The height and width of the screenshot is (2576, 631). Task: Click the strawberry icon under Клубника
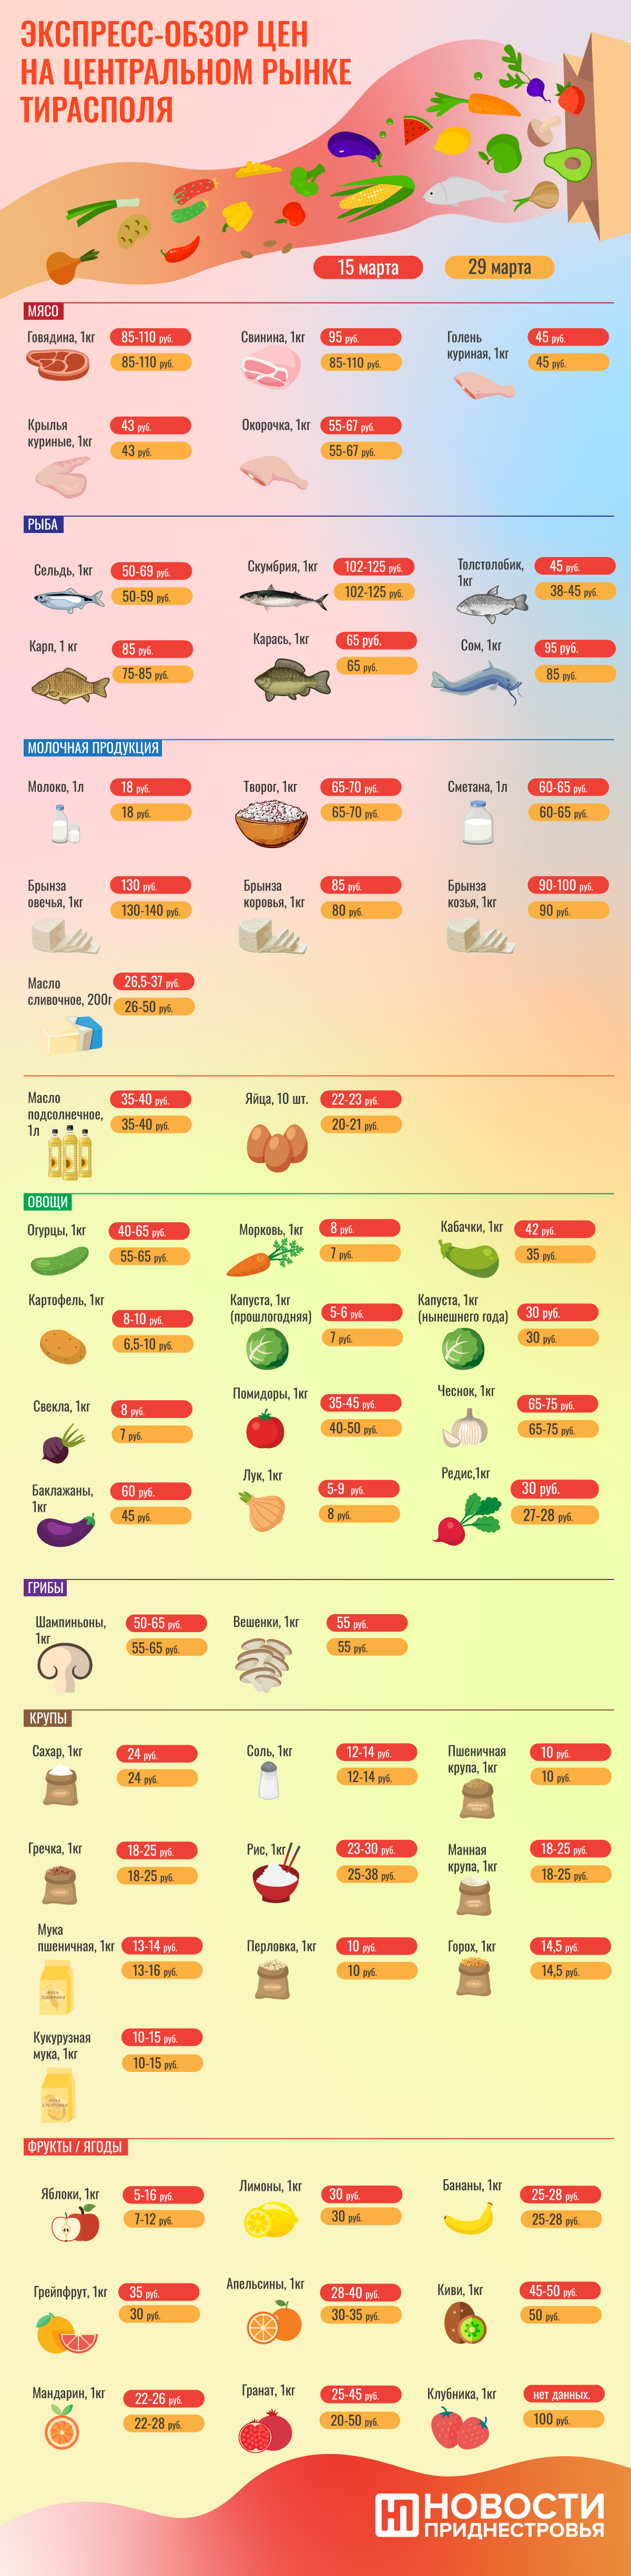pyautogui.click(x=459, y=2426)
